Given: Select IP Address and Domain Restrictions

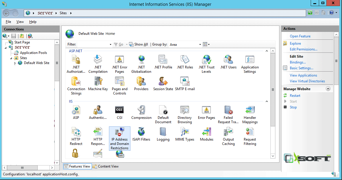Looking at the screenshot, I should coord(119,139).
